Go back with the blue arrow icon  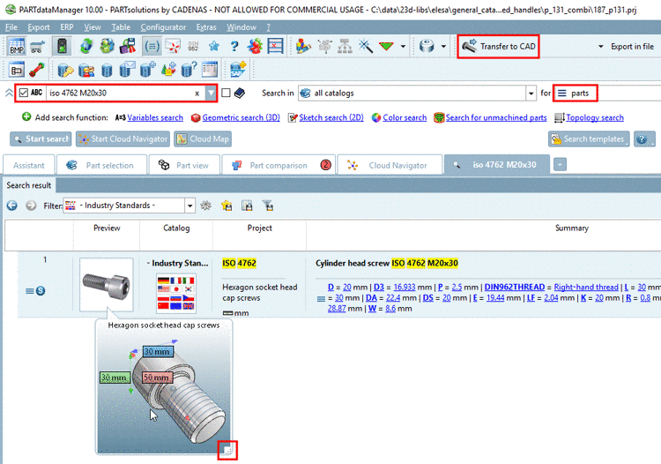(13, 206)
